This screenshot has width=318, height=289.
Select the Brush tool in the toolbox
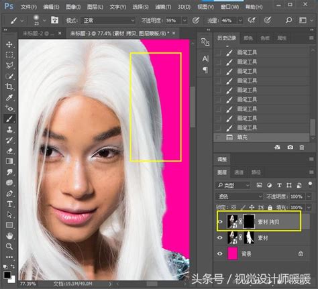pos(9,119)
